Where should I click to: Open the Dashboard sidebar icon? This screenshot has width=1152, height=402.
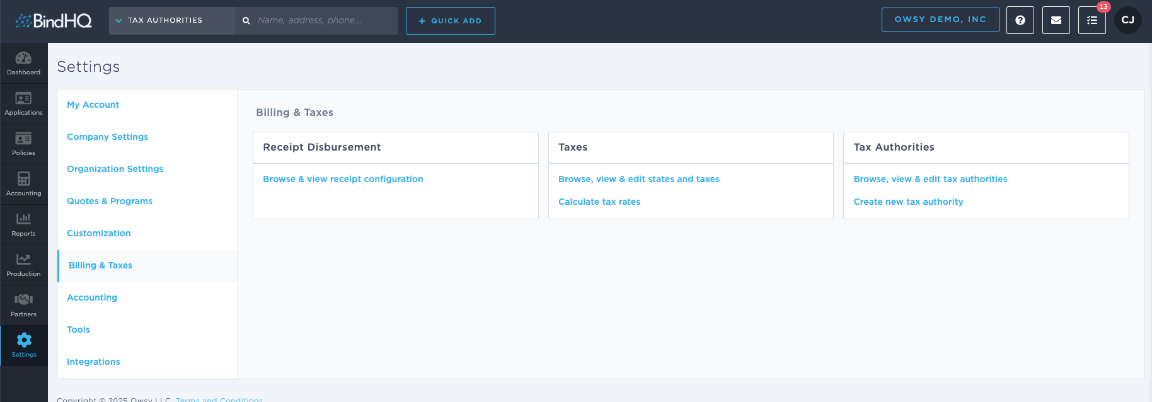pyautogui.click(x=23, y=63)
